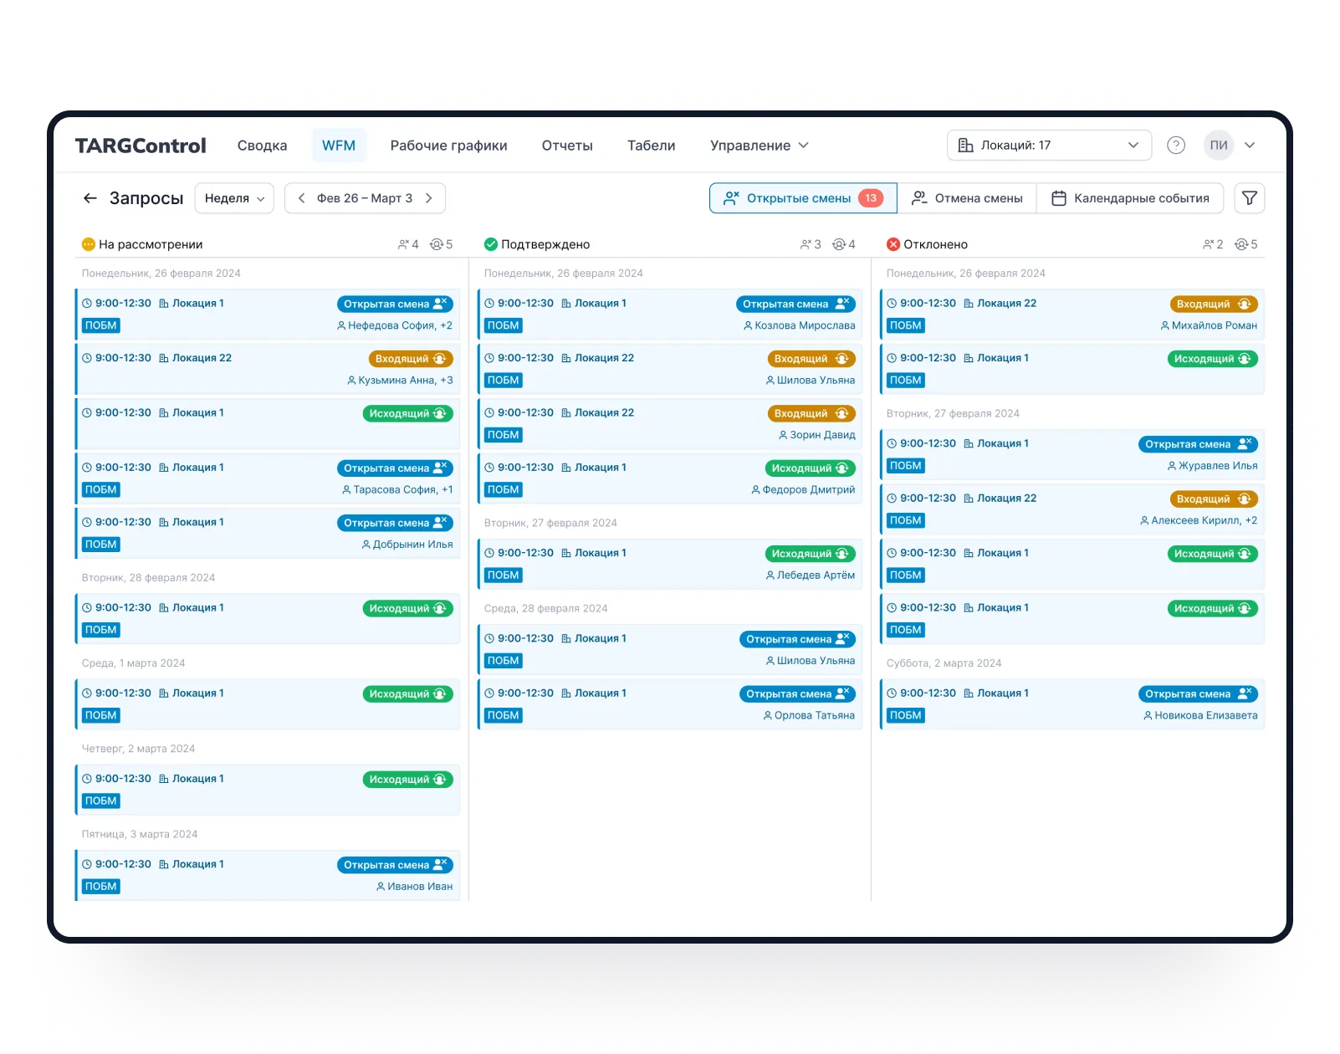Switch to the Отмена смены view
1340x1054 pixels.
[x=967, y=198]
